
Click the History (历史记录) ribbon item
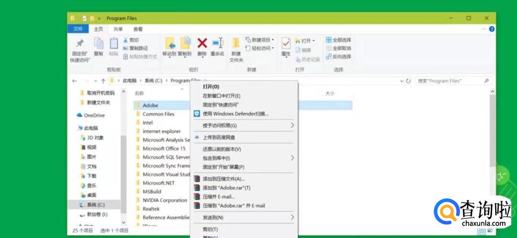pos(307,60)
